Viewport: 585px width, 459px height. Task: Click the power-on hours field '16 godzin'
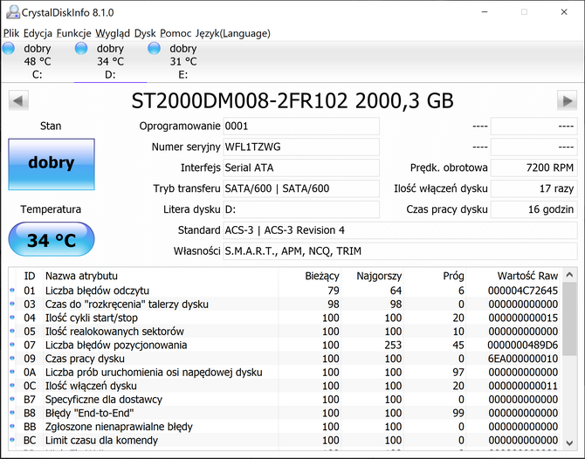pos(533,209)
